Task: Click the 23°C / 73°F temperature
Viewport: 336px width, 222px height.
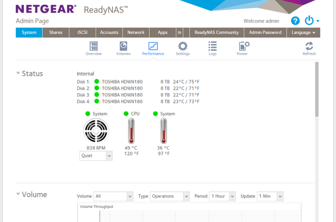Action: [186, 102]
